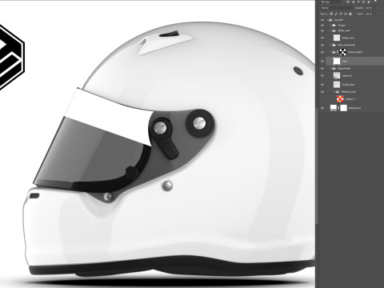384x288 pixels.
Task: Lock image pixels with brush icon
Action: (x=336, y=14)
